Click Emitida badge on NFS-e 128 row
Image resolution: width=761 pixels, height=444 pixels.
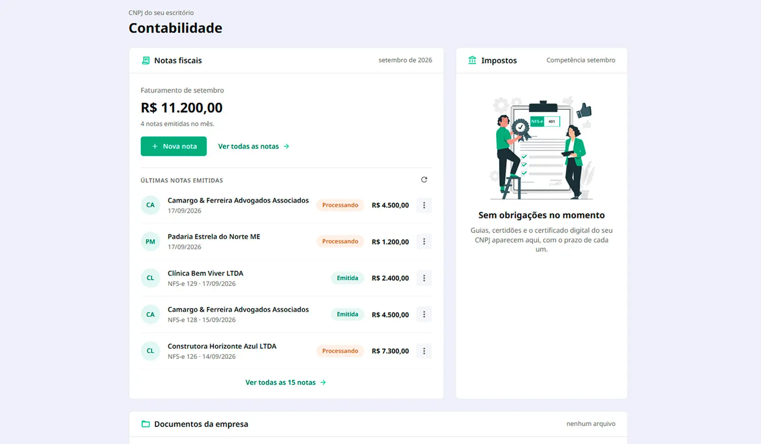pyautogui.click(x=347, y=314)
